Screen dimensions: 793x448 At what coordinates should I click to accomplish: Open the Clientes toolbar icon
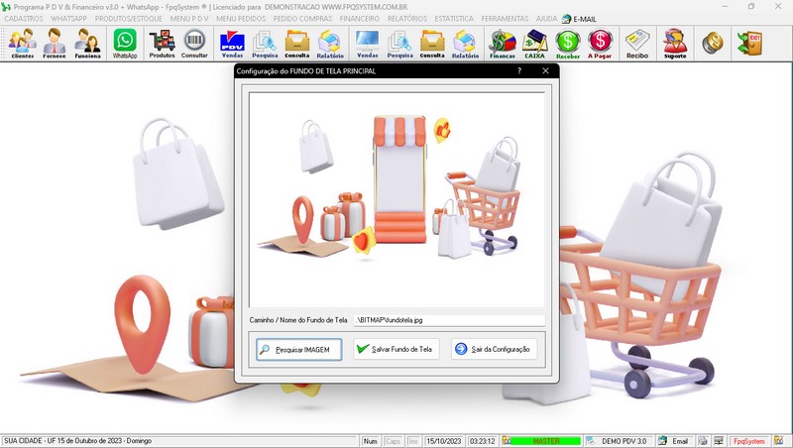pos(22,44)
